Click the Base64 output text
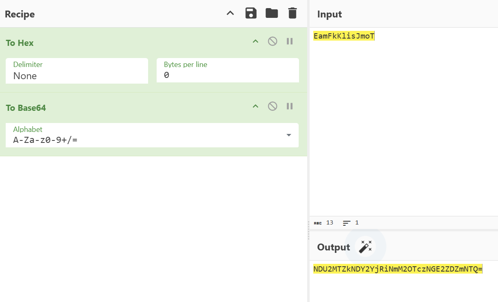The height and width of the screenshot is (302, 498). (x=398, y=269)
